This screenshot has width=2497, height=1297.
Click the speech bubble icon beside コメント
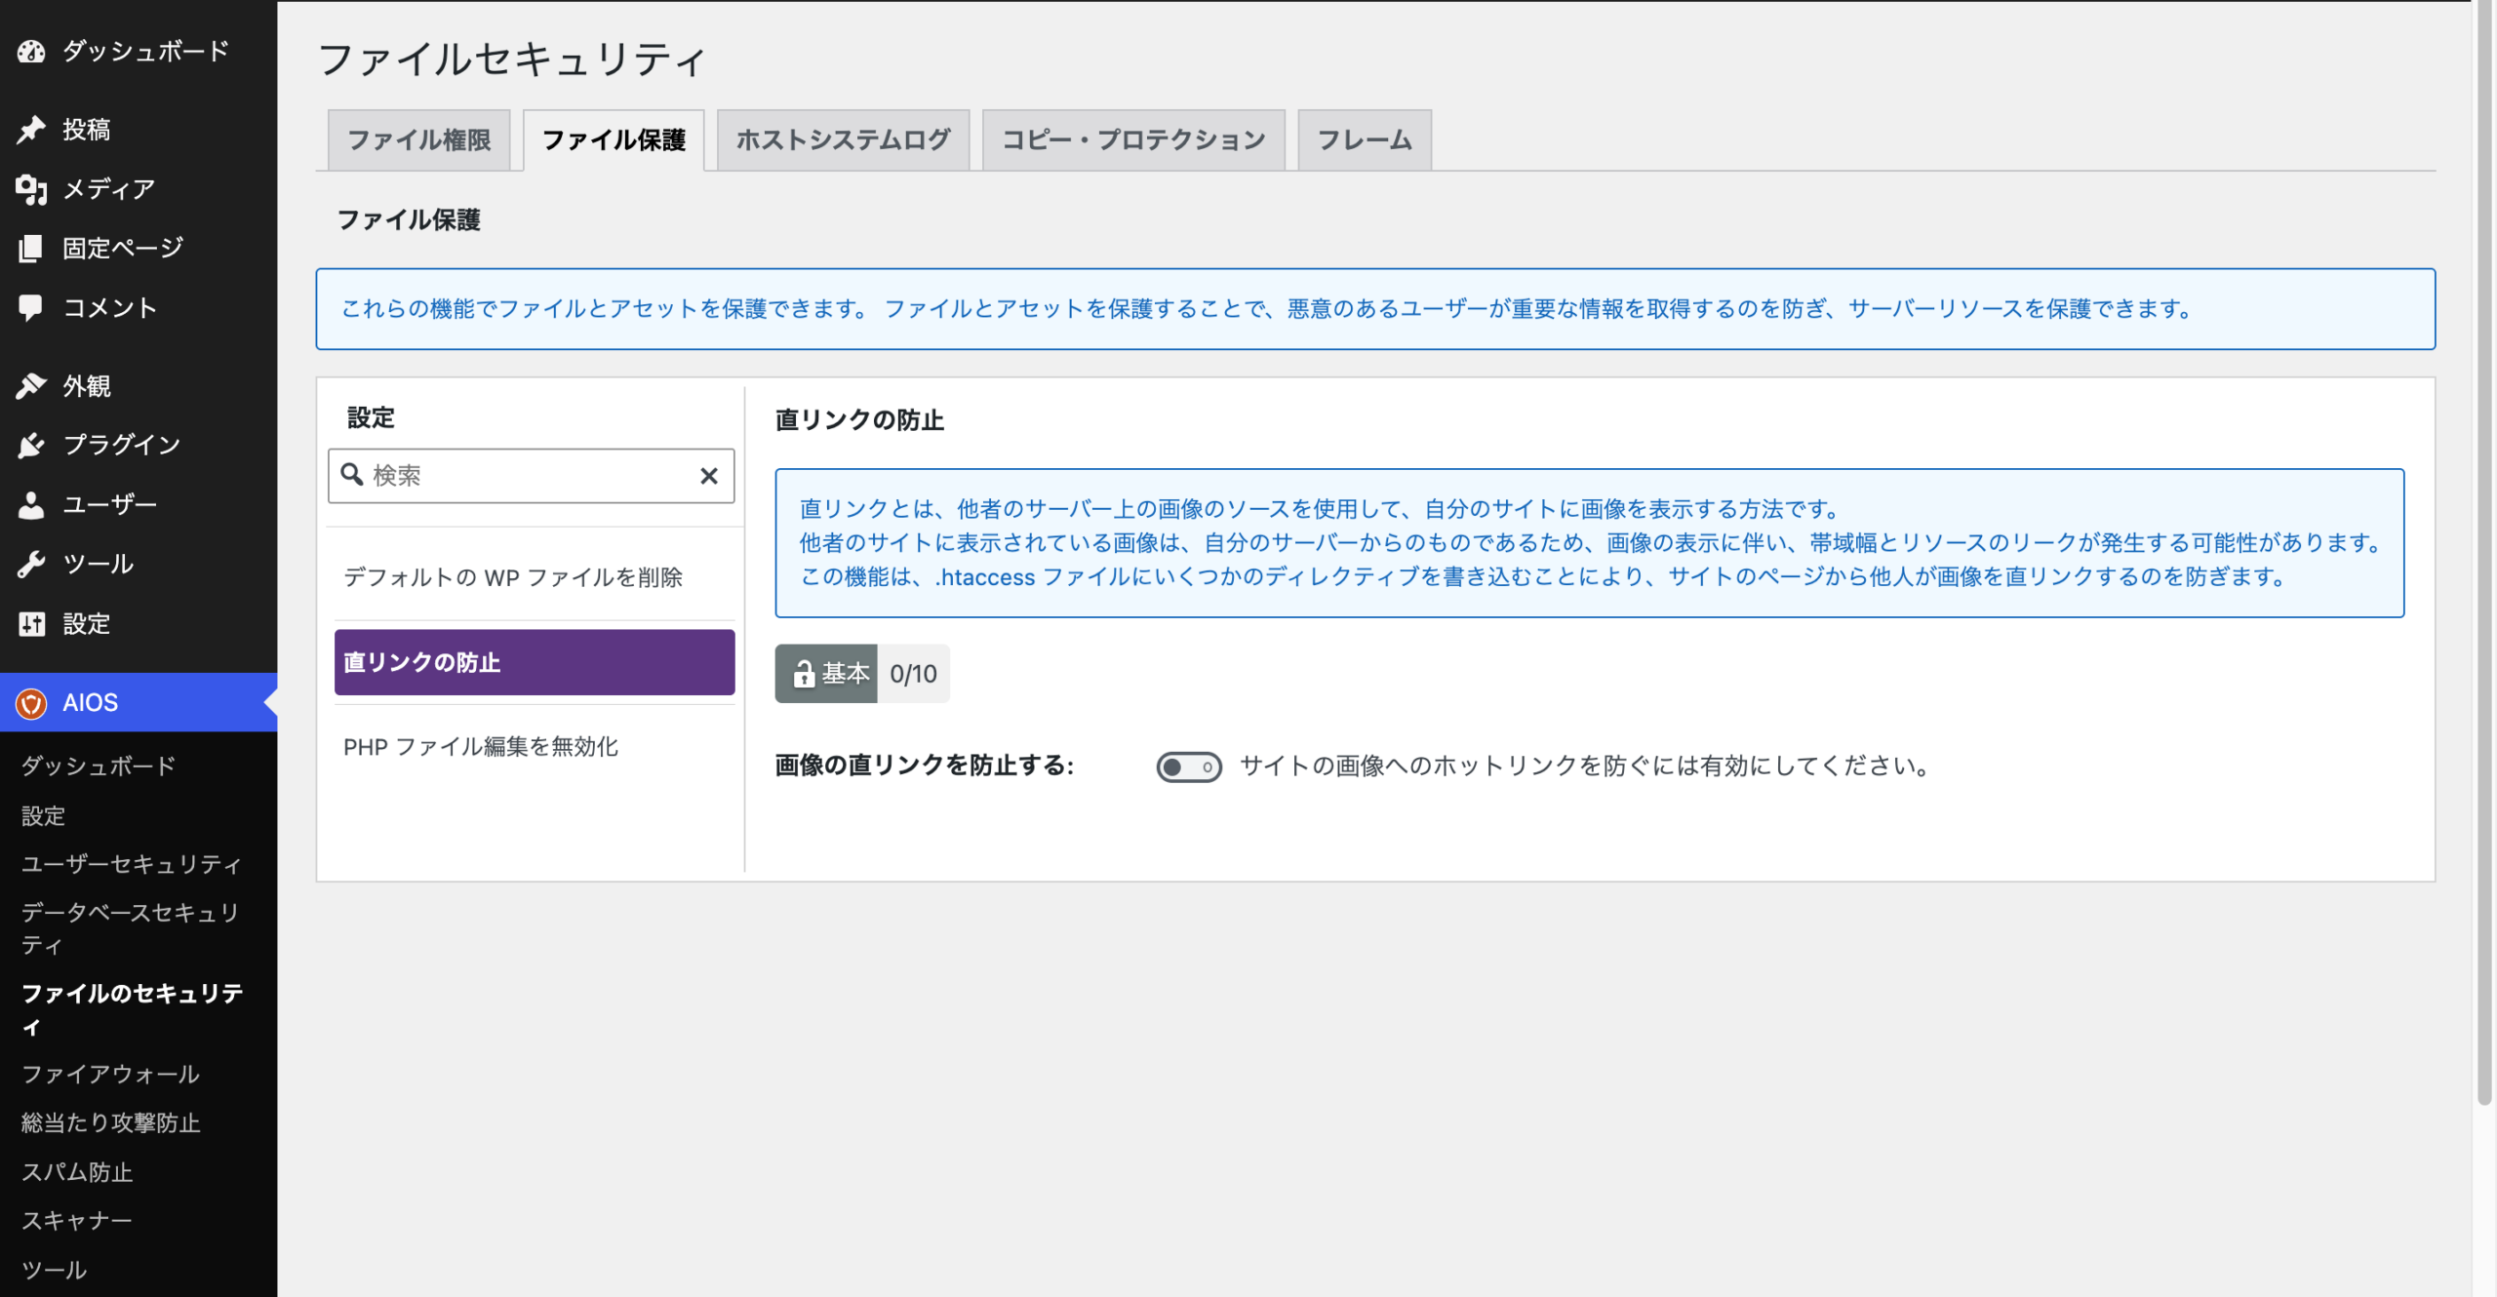coord(31,308)
